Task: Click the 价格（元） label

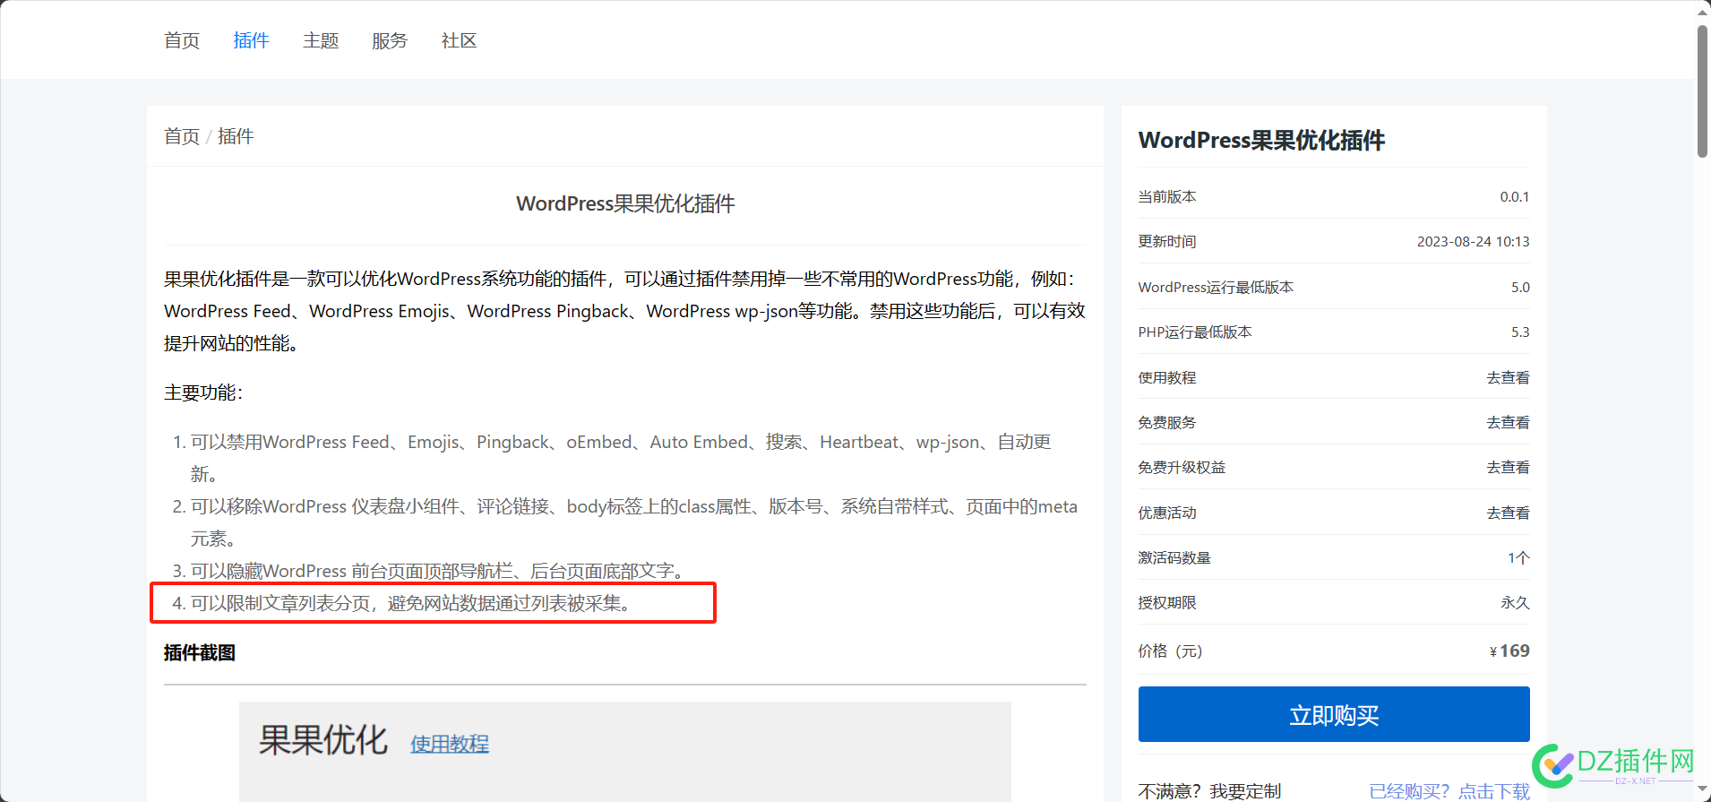Action: click(x=1170, y=651)
